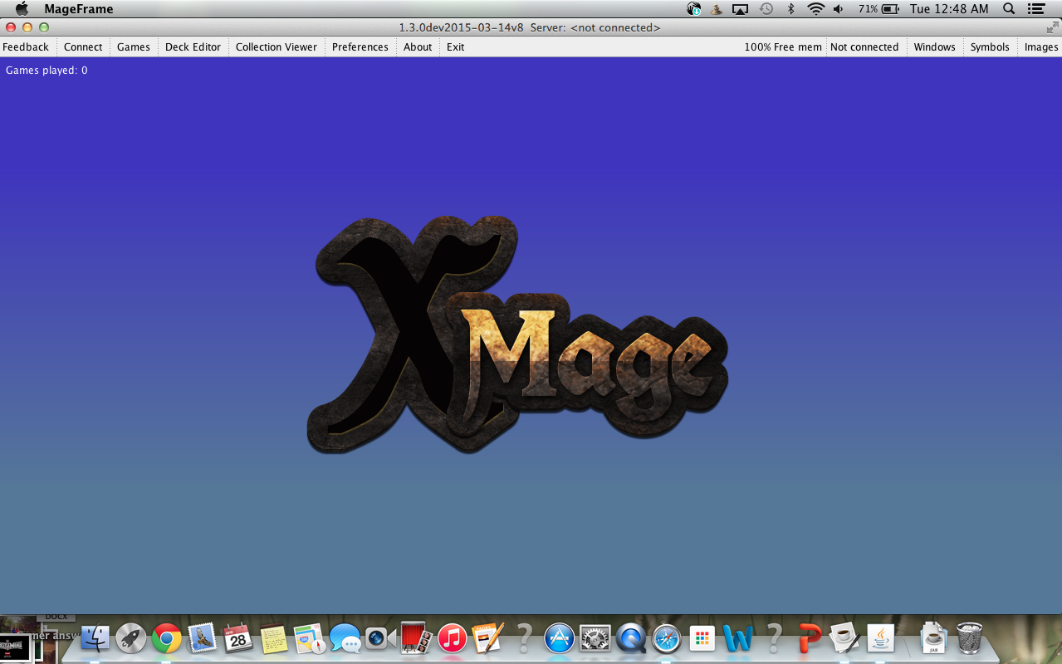This screenshot has height=664, width=1062.
Task: Open the blue W app in the Dock
Action: pos(738,638)
